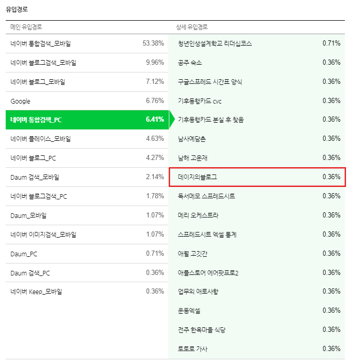Choose Daum_PC referral row
This screenshot has height=364, width=348.
(x=87, y=254)
